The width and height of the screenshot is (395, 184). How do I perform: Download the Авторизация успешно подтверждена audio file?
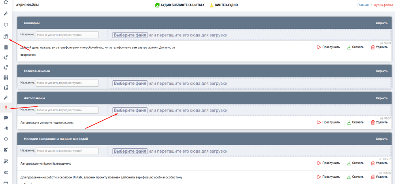click(x=355, y=122)
